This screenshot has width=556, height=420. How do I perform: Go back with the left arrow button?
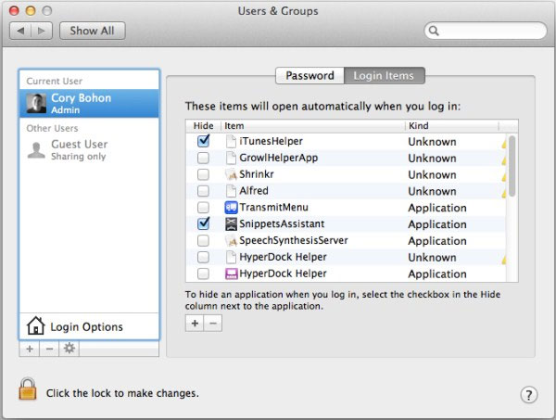20,31
